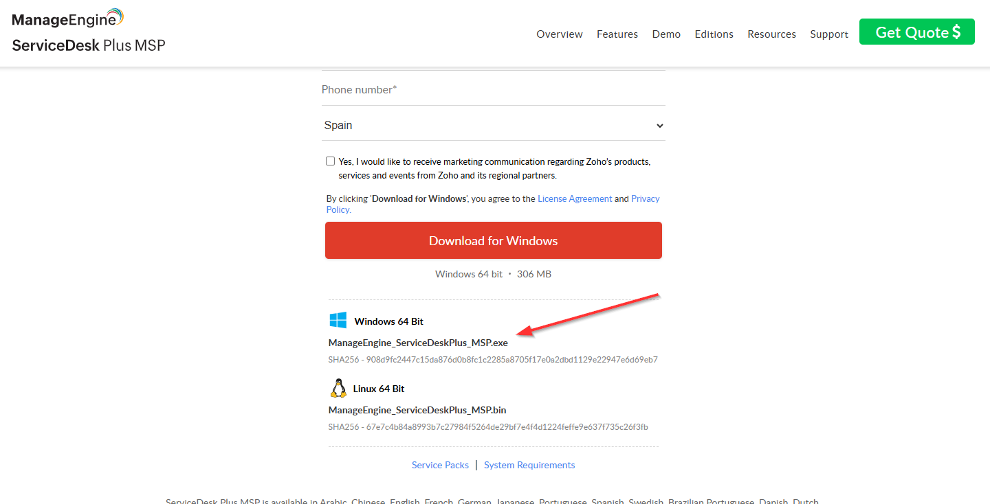The height and width of the screenshot is (504, 990).
Task: Open the Editions nav item
Action: click(714, 34)
